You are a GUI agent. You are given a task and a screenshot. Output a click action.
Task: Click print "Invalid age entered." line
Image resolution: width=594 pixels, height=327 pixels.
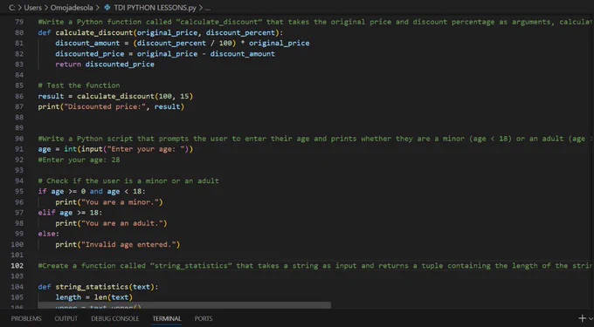118,244
